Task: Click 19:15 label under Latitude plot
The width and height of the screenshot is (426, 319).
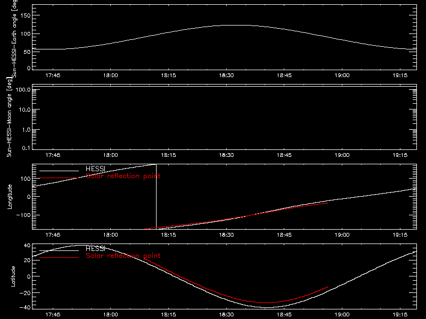Action: coord(400,314)
